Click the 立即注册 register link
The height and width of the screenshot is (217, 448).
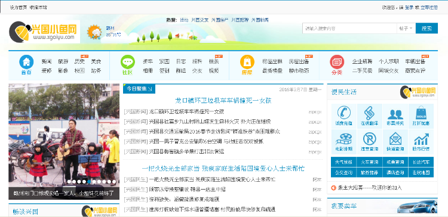click(x=429, y=7)
